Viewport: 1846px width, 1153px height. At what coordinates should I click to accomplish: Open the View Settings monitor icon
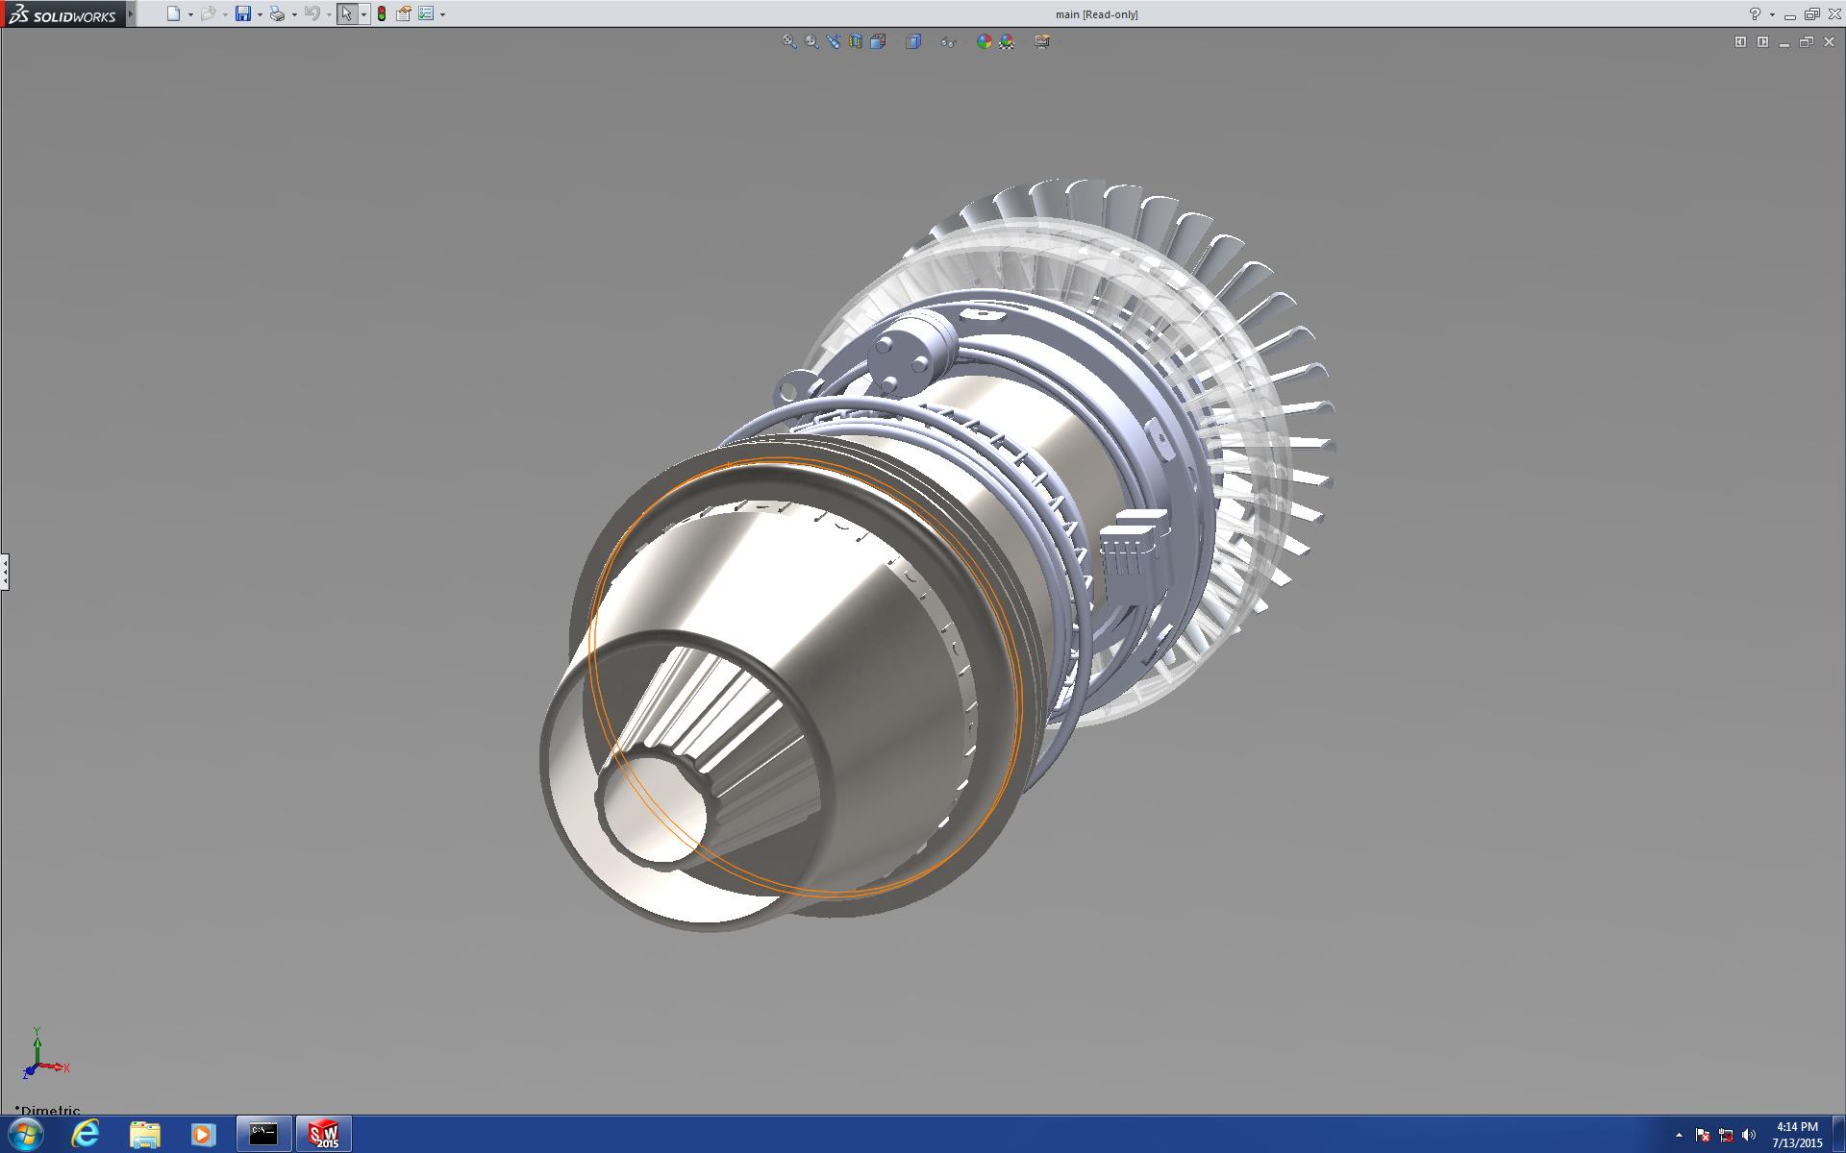[x=1042, y=41]
